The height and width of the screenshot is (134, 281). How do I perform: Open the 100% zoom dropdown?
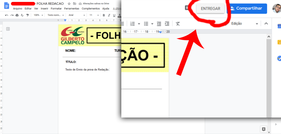pos(38,15)
